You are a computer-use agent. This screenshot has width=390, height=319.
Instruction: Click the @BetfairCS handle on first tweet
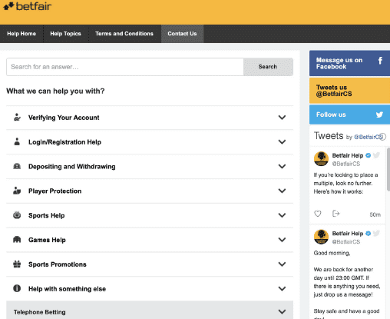[x=346, y=164]
